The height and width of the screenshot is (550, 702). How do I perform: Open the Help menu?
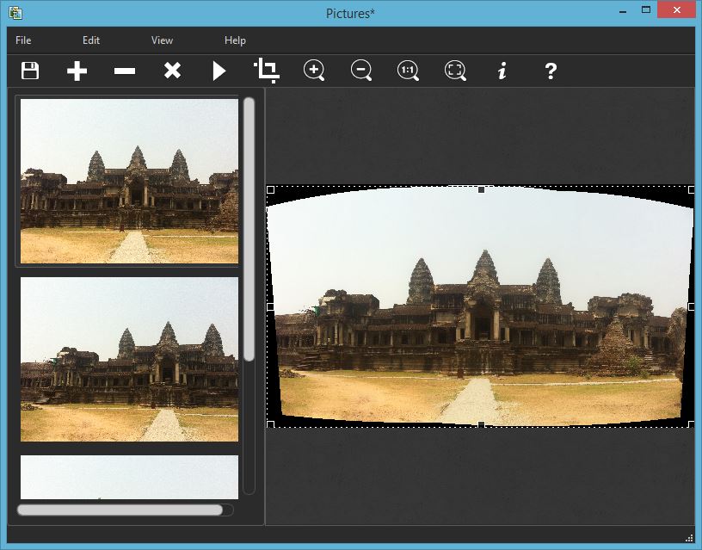(x=235, y=40)
